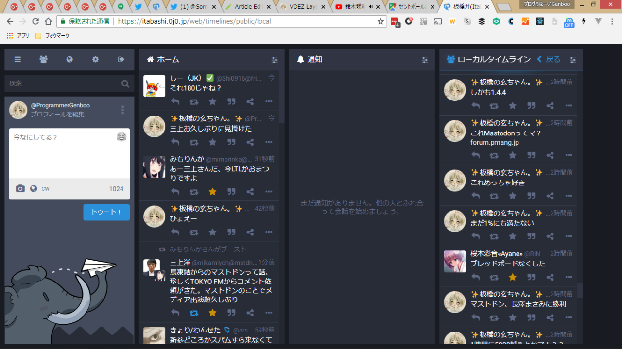This screenshot has height=349, width=622.
Task: Share the まだ1%にも満たない post
Action: tap(550, 236)
